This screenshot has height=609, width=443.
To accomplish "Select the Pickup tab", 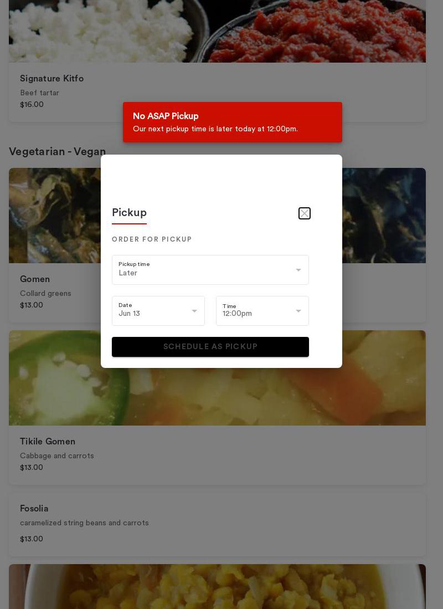I will click(x=129, y=213).
